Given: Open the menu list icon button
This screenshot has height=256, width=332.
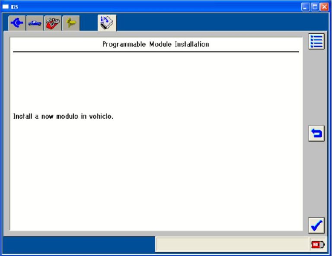Looking at the screenshot, I should (x=316, y=41).
